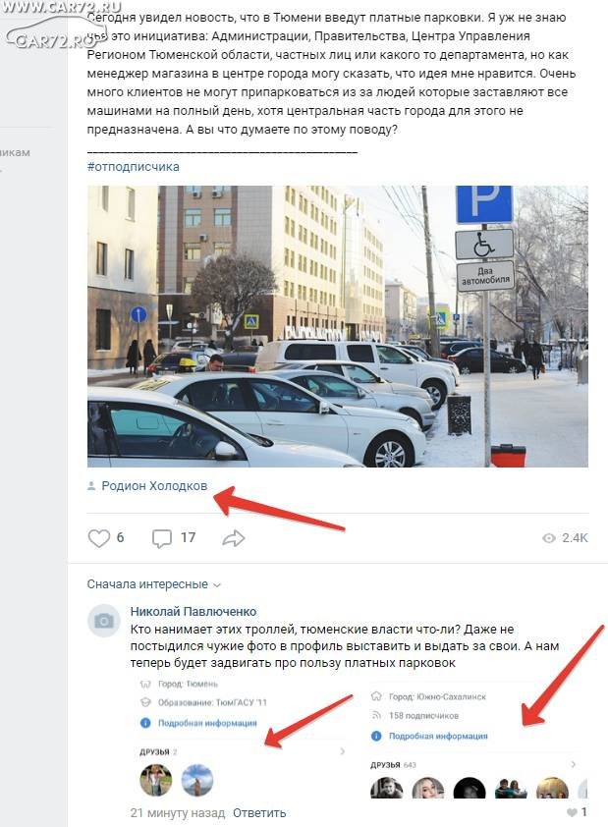Reply with the Ответить link
The width and height of the screenshot is (608, 827).
[x=259, y=813]
